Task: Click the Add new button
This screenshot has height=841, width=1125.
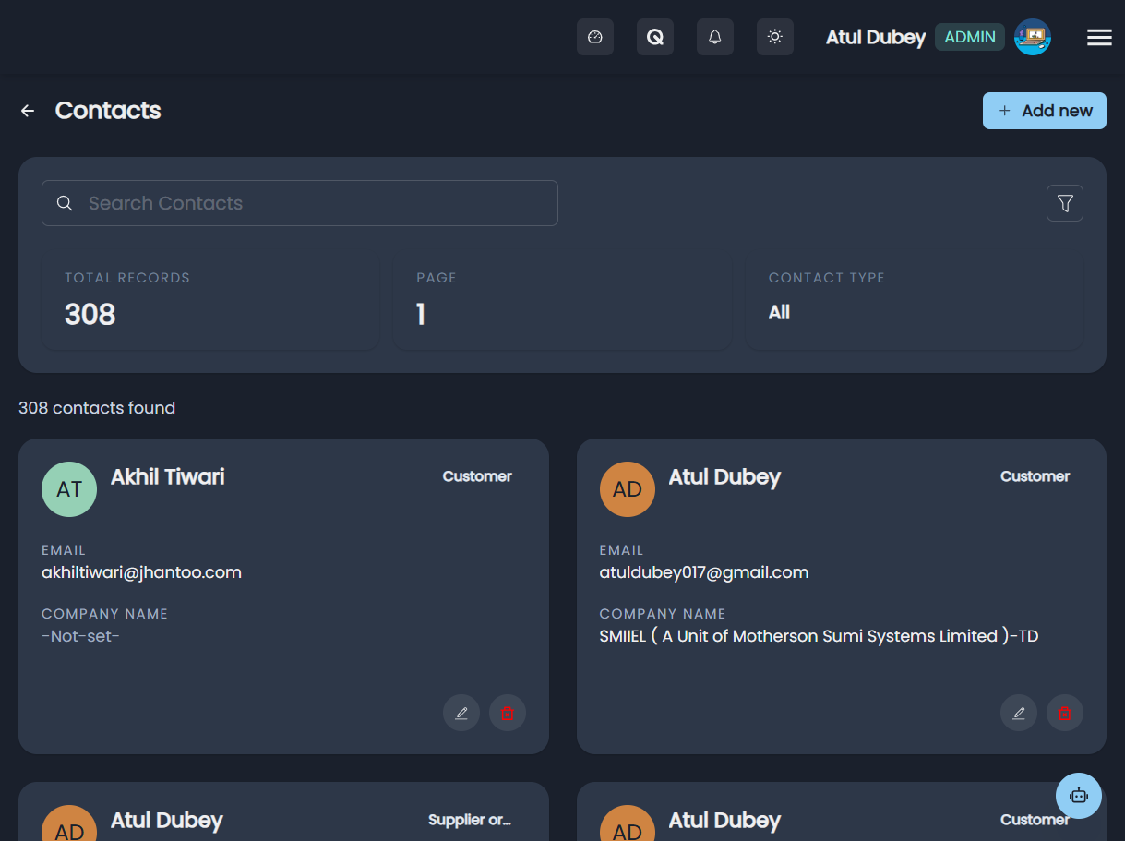Action: coord(1045,111)
